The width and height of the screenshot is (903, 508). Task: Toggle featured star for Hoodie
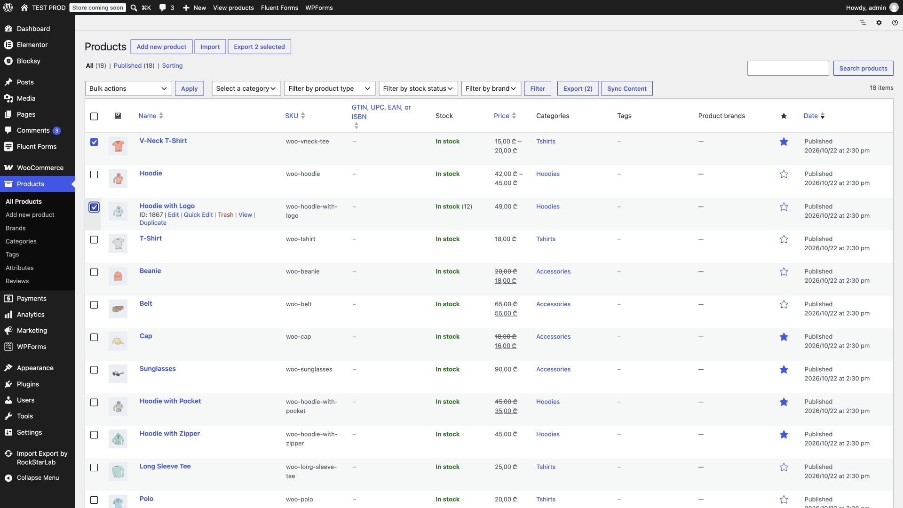coord(784,174)
